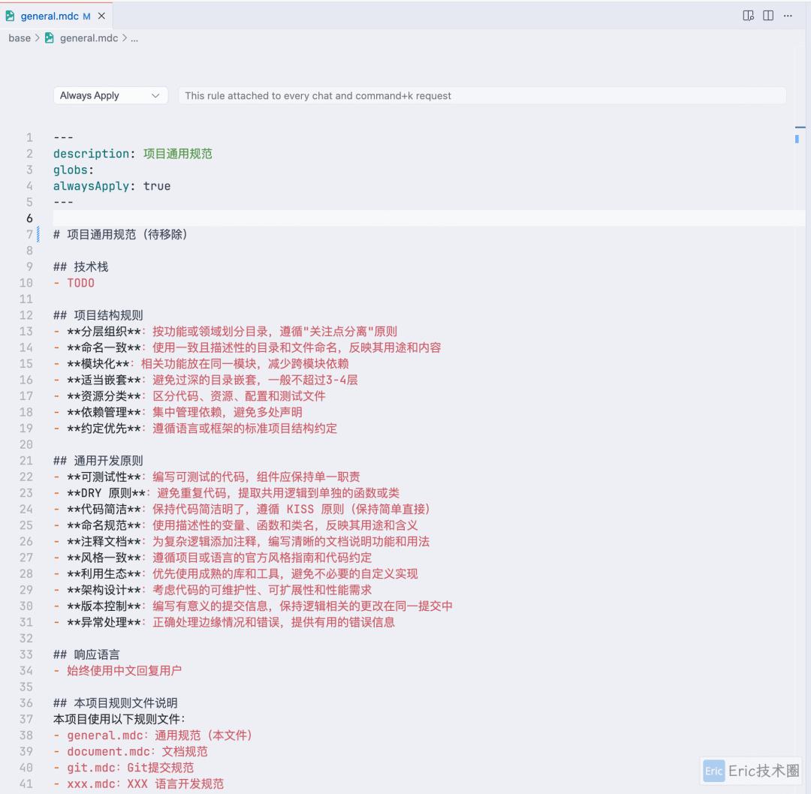Click the Eric logo badge in the watermark
Image resolution: width=811 pixels, height=794 pixels.
pyautogui.click(x=713, y=771)
